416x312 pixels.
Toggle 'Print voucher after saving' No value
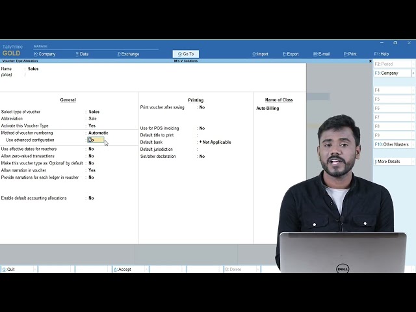(x=202, y=107)
